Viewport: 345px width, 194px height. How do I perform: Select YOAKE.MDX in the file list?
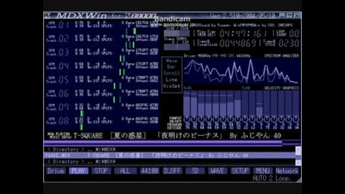169,156
